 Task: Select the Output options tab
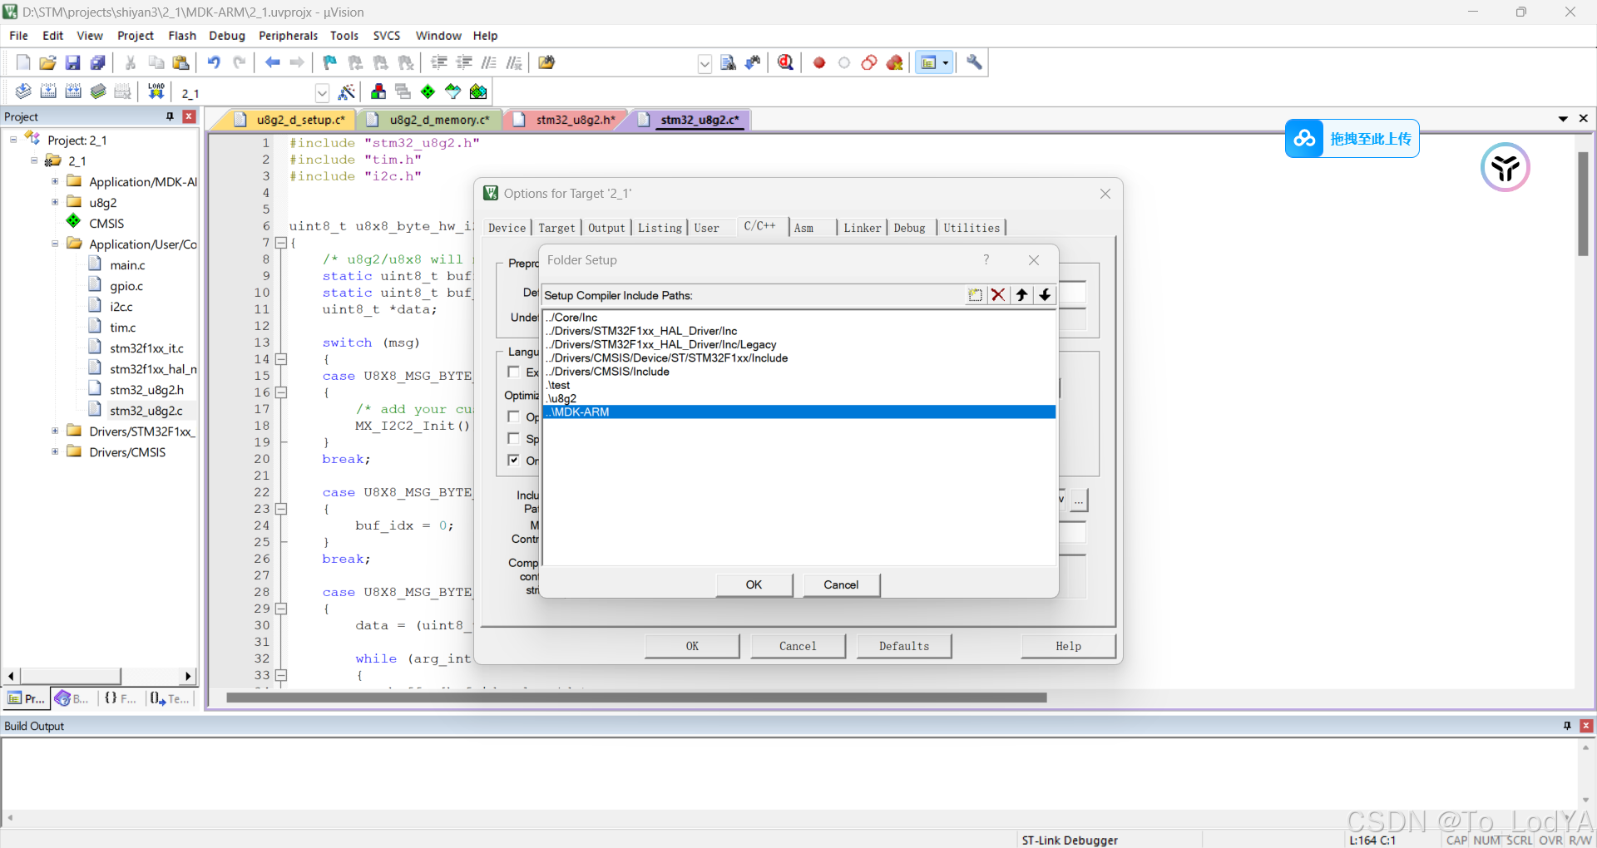pyautogui.click(x=606, y=228)
